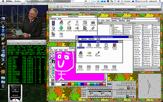163x102 pixels.
Task: Open the Edit menu in Paintbrush
Action: click(x=56, y=50)
